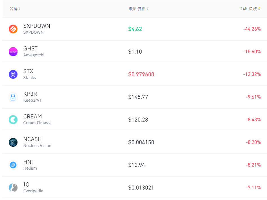Sort by 最新價格 column arrows
The image size is (267, 200).
point(147,9)
